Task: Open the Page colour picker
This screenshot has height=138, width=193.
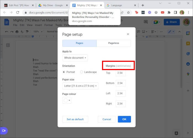Action: tap(67, 100)
